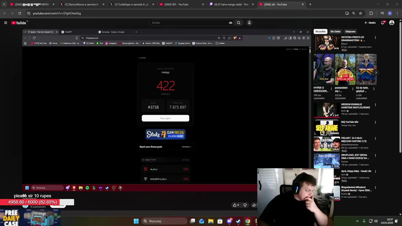Open Steam from the taskbar

238,221
